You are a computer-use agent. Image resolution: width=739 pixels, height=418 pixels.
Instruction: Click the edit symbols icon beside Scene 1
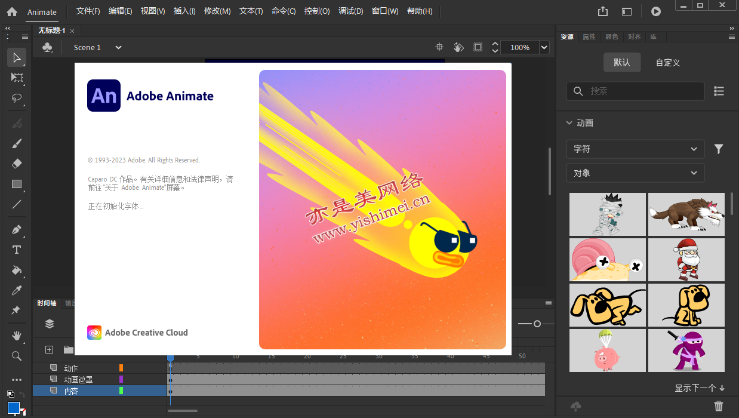pyautogui.click(x=48, y=47)
